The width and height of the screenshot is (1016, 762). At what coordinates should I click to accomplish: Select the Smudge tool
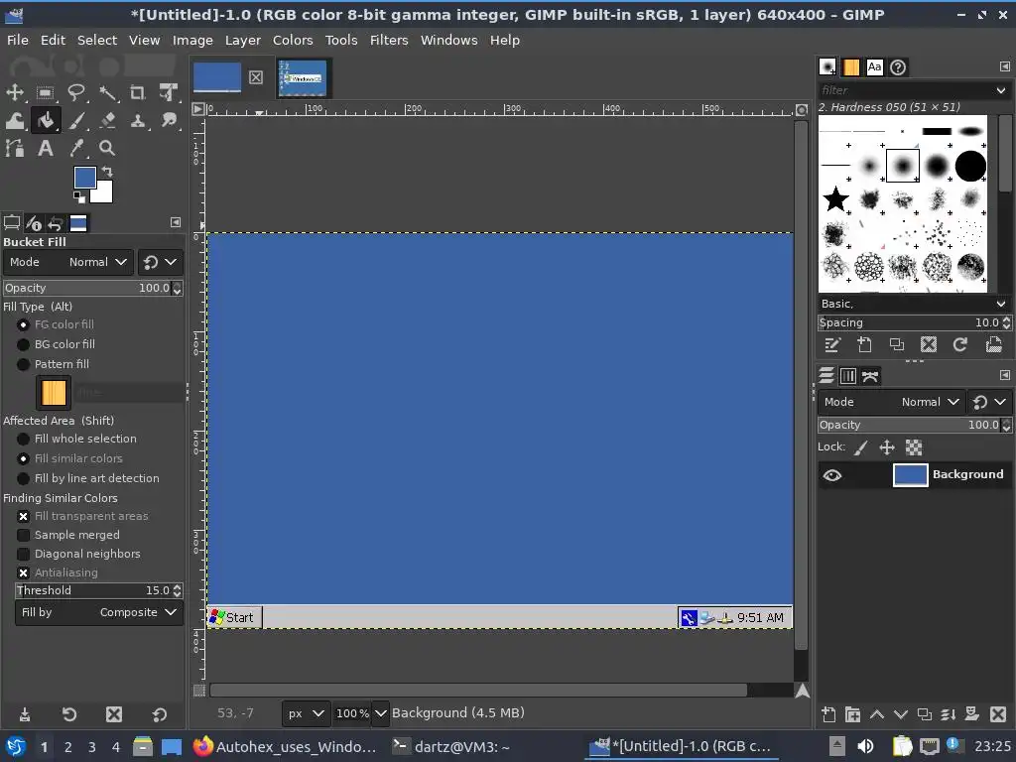169,120
